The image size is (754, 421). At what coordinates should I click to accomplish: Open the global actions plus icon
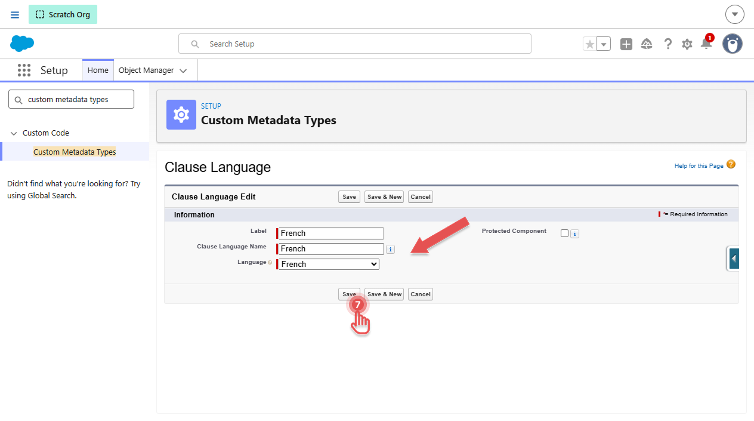pyautogui.click(x=626, y=44)
